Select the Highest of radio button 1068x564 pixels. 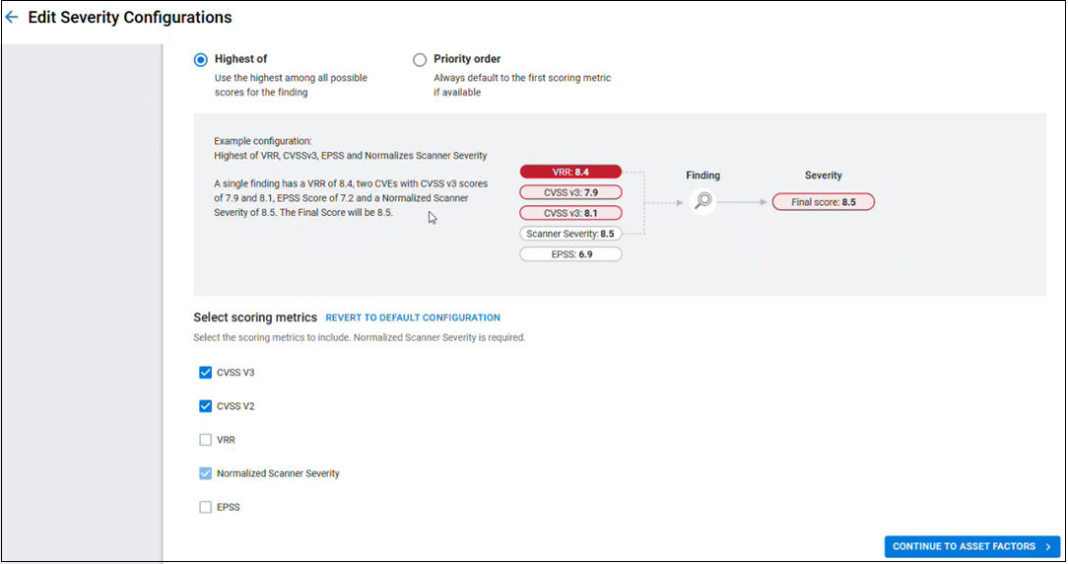(201, 59)
